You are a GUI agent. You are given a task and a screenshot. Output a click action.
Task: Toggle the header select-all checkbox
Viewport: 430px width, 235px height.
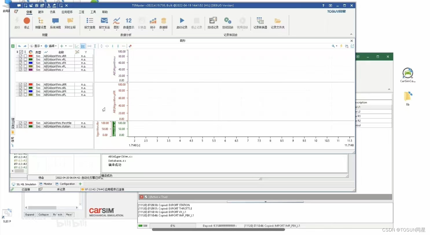point(21,52)
